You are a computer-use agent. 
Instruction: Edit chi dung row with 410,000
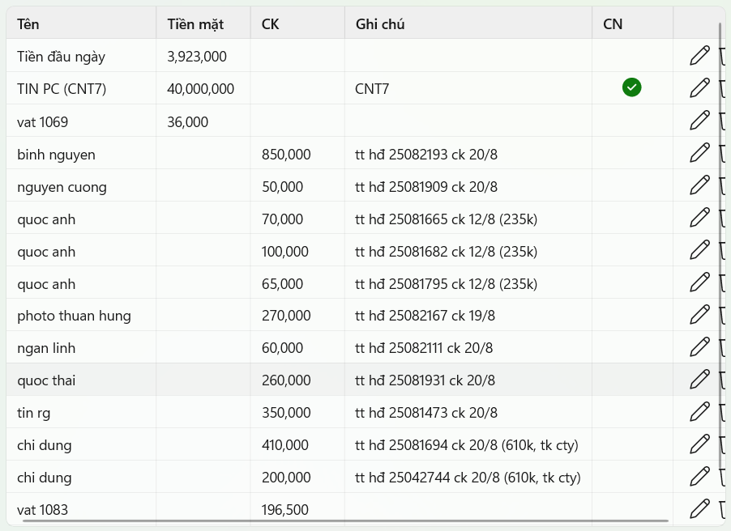point(699,444)
